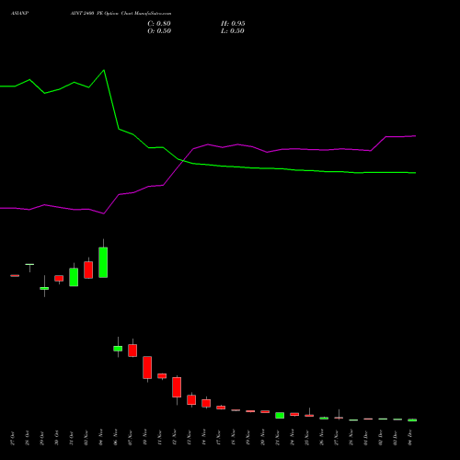Click the 01 Dec date label

pyautogui.click(x=366, y=438)
